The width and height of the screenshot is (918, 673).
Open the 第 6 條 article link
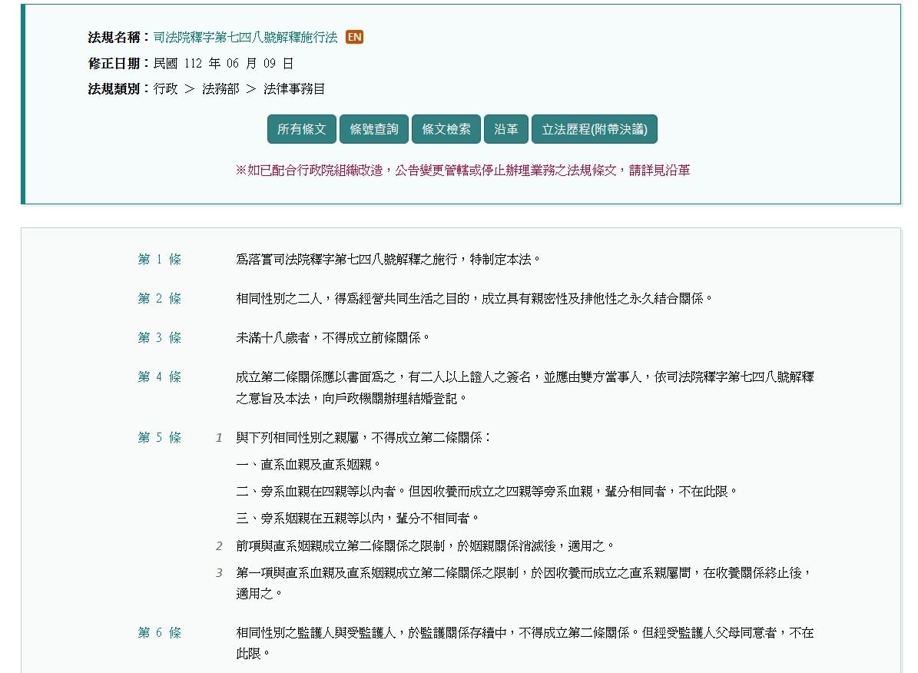point(159,632)
